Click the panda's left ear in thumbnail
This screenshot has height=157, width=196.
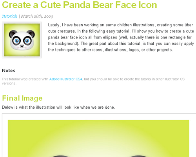[x=13, y=33]
